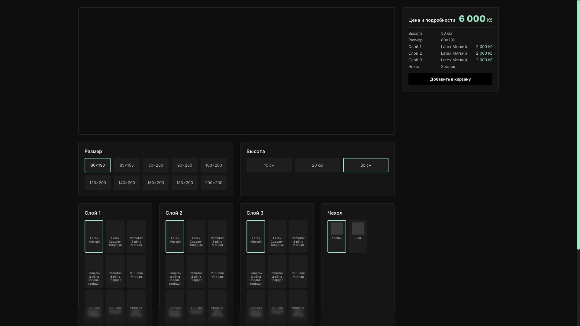Screen dimensions: 580x326
Task: Choose the 160×200 size
Action: click(156, 183)
